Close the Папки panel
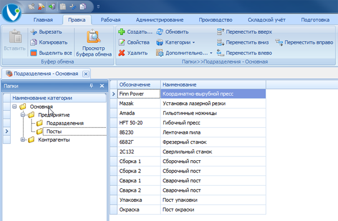The width and height of the screenshot is (338, 221). coord(102,86)
